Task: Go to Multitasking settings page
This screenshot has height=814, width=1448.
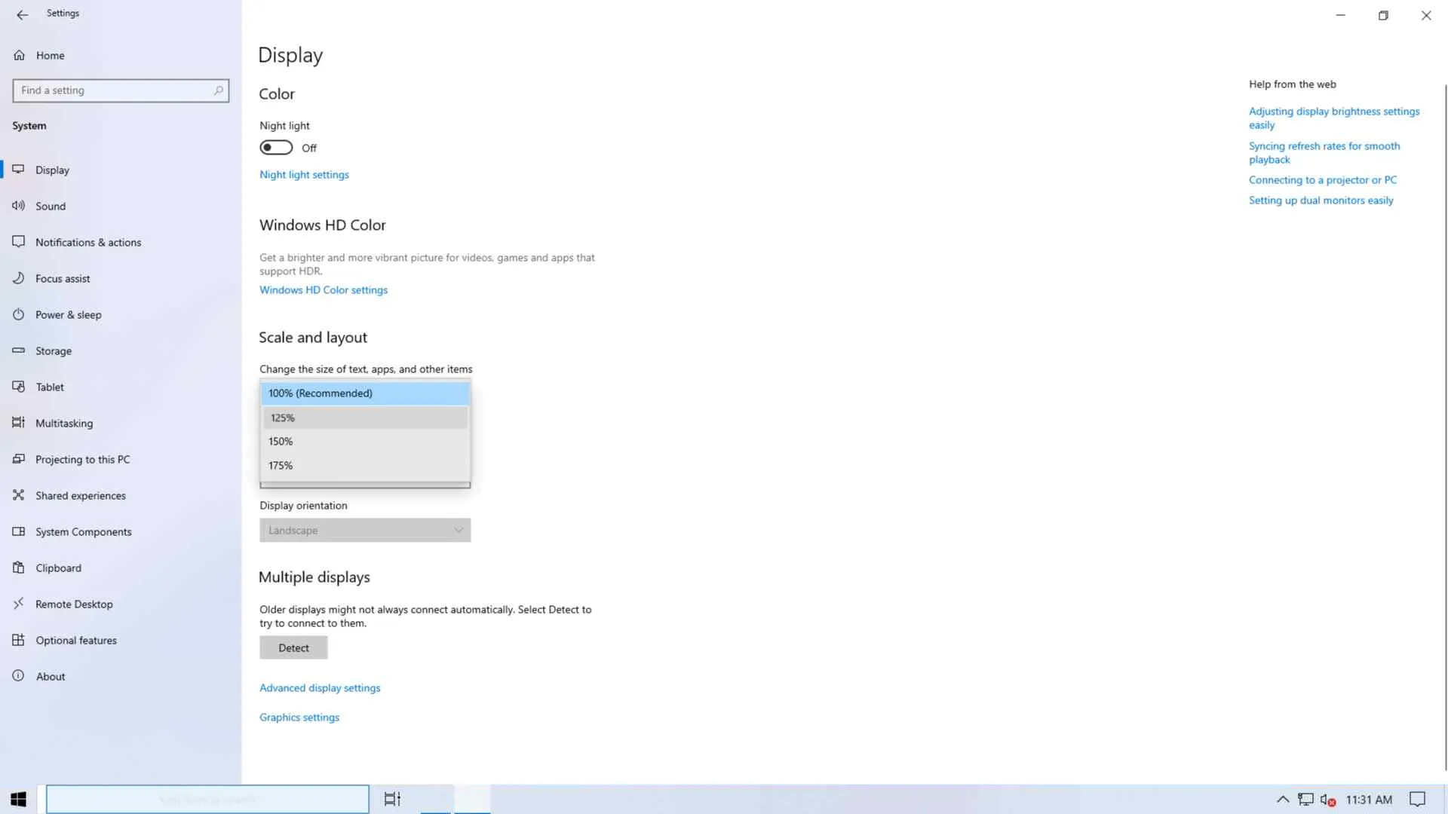Action: pos(64,424)
